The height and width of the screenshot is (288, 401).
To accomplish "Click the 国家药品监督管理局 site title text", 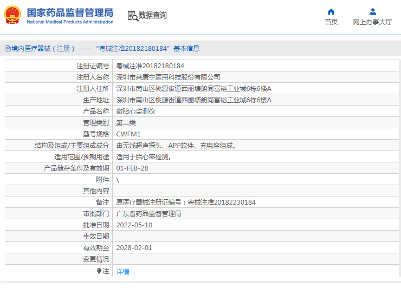I will tap(70, 12).
